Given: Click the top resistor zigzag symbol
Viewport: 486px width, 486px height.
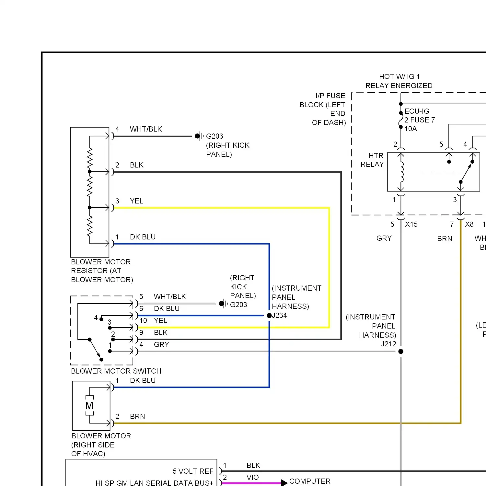Looking at the screenshot, I should [x=90, y=158].
